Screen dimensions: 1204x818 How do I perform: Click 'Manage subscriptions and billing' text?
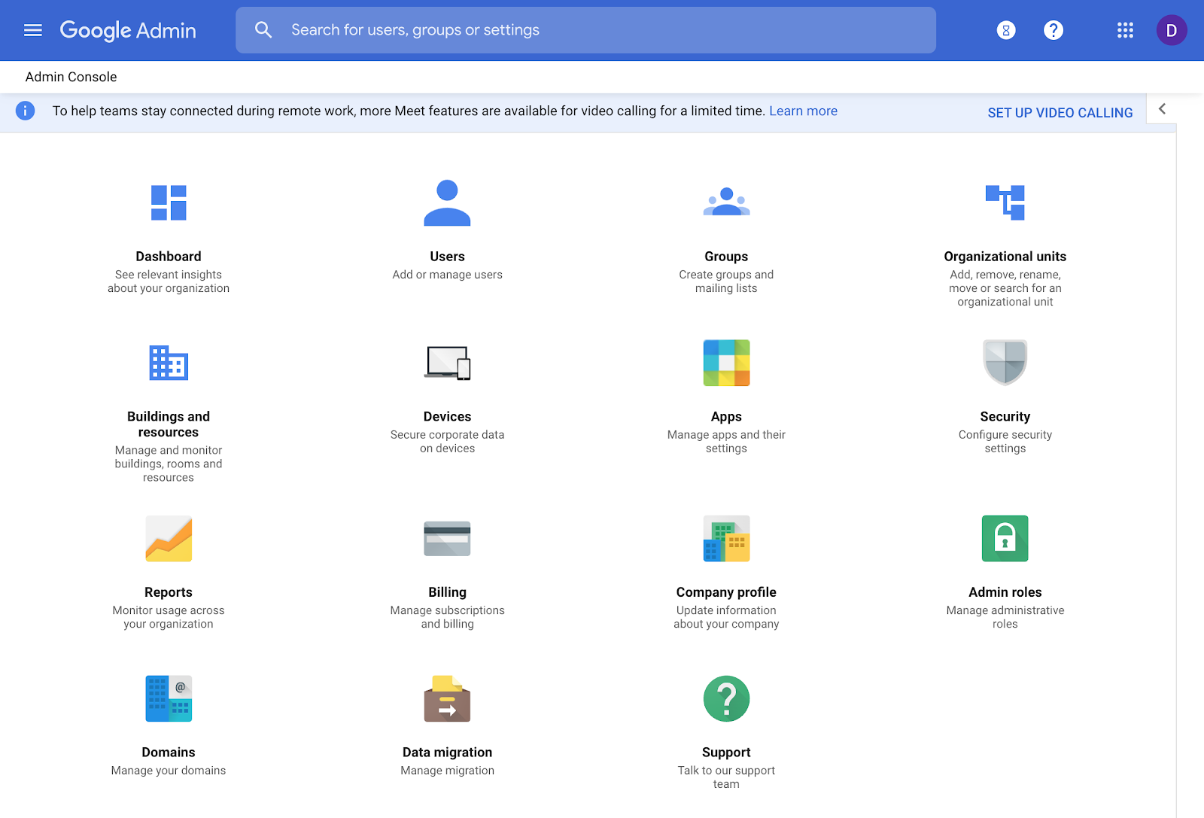447,617
